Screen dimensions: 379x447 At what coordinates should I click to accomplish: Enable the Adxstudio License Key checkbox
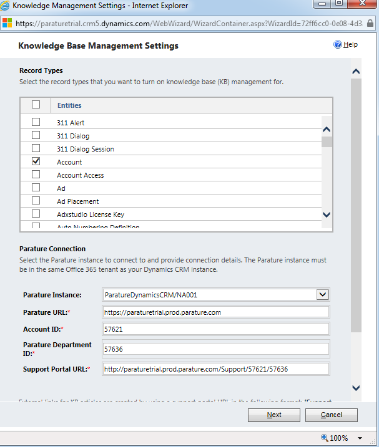pos(36,213)
